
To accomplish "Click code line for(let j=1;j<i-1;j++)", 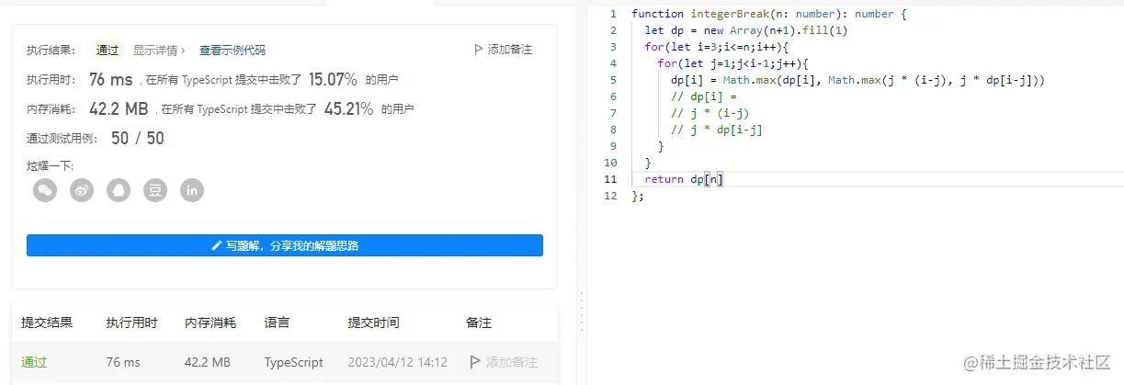I will 732,63.
